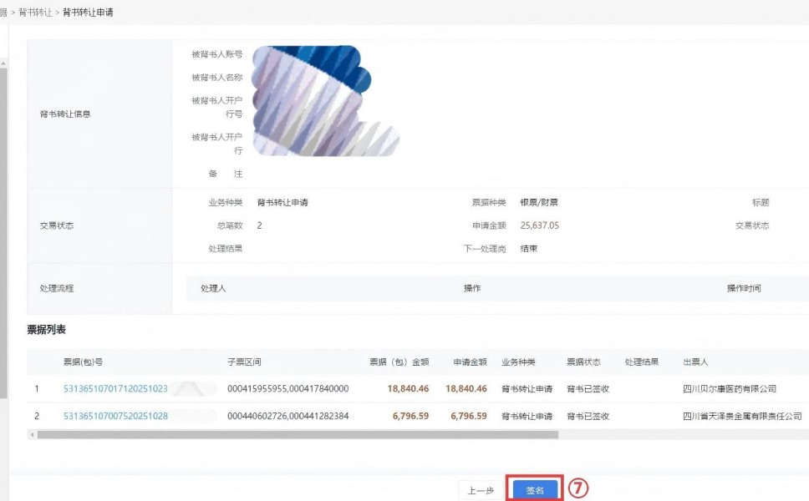Image resolution: width=809 pixels, height=501 pixels.
Task: Click the blue 签名 button
Action: point(535,490)
